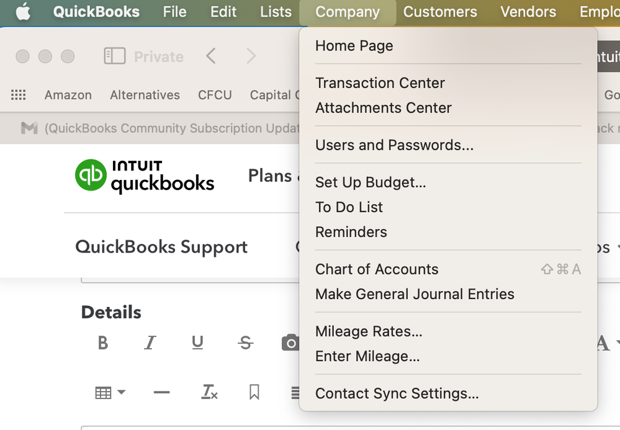Open the CFCU bookmark

[215, 95]
